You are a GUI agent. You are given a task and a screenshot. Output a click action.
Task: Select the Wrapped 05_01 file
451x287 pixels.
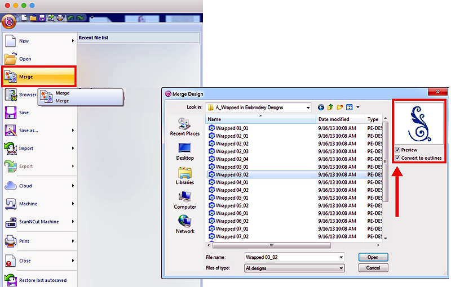coord(232,198)
